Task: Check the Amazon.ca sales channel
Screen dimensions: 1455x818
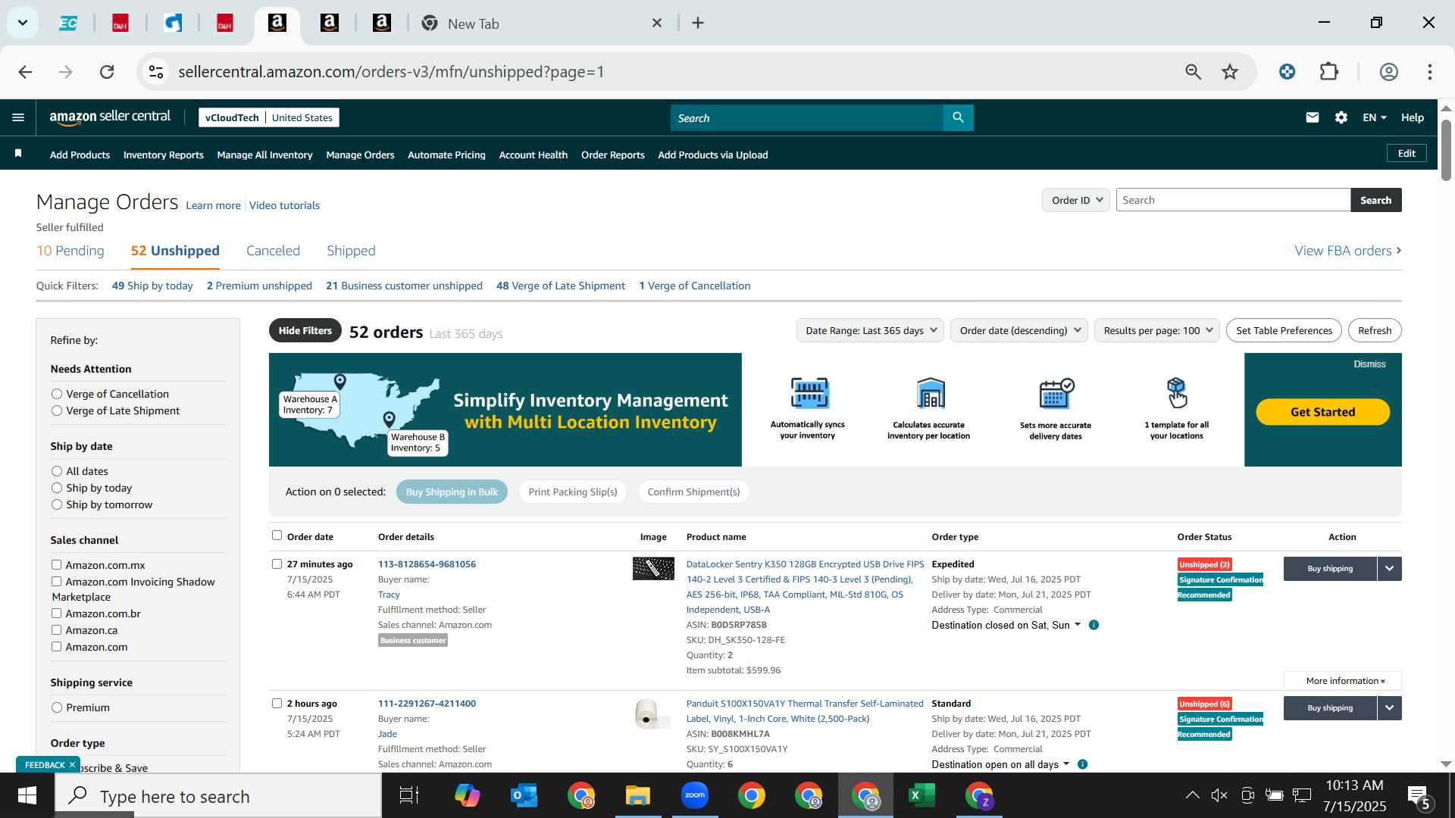Action: click(x=56, y=629)
